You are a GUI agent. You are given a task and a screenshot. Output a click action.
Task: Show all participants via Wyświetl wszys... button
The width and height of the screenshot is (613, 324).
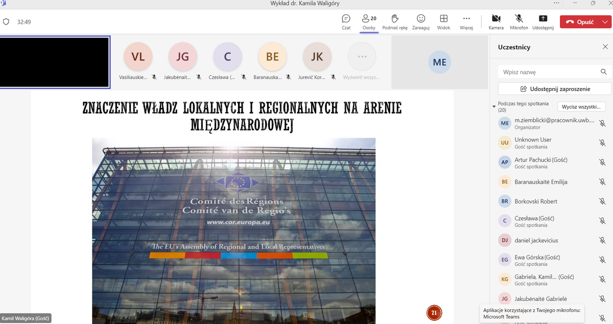[362, 57]
